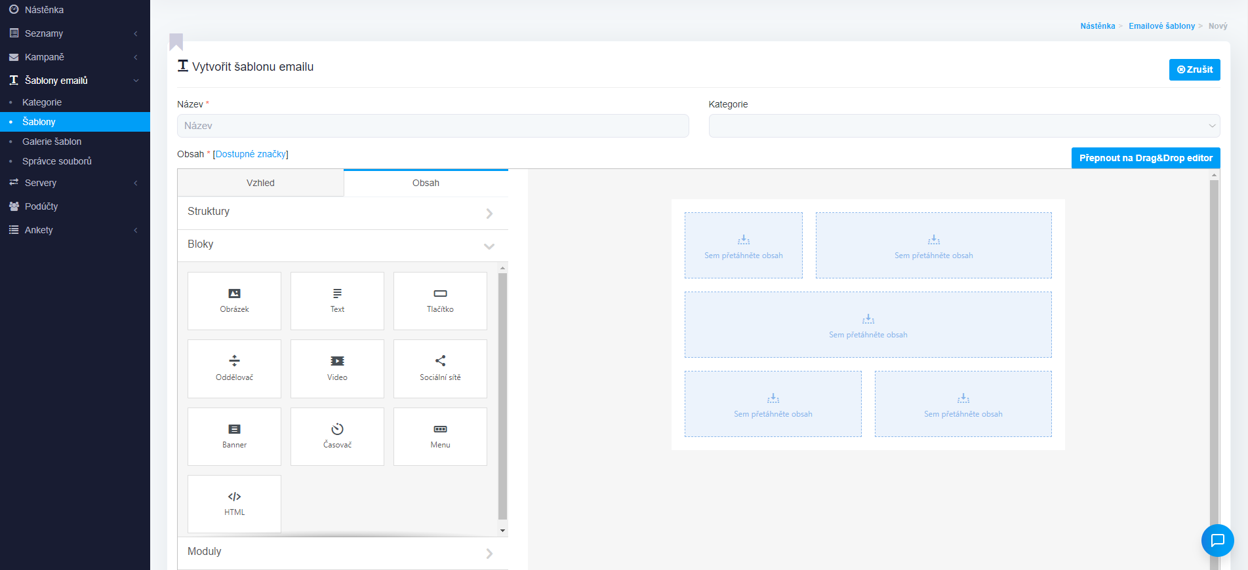Image resolution: width=1248 pixels, height=570 pixels.
Task: Click the Ankety list sidebar icon
Action: [14, 230]
